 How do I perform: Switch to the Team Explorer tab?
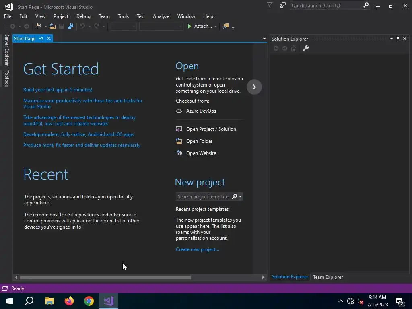click(x=328, y=277)
